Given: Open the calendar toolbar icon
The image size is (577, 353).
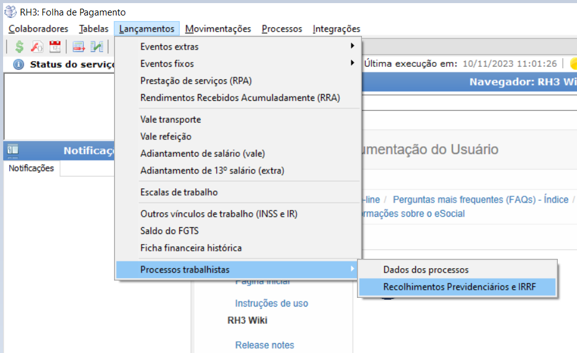Looking at the screenshot, I should pyautogui.click(x=55, y=46).
